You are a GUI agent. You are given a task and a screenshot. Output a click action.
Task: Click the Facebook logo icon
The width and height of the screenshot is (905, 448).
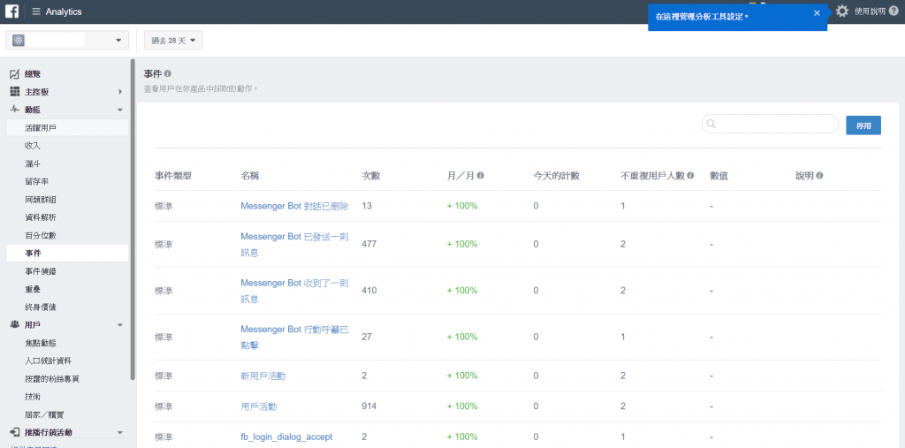(12, 11)
